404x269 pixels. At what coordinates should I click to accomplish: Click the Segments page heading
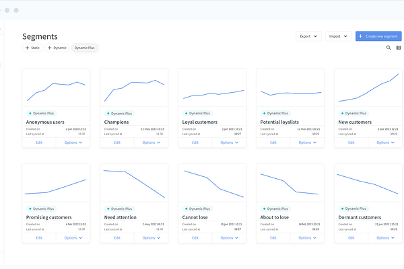40,36
